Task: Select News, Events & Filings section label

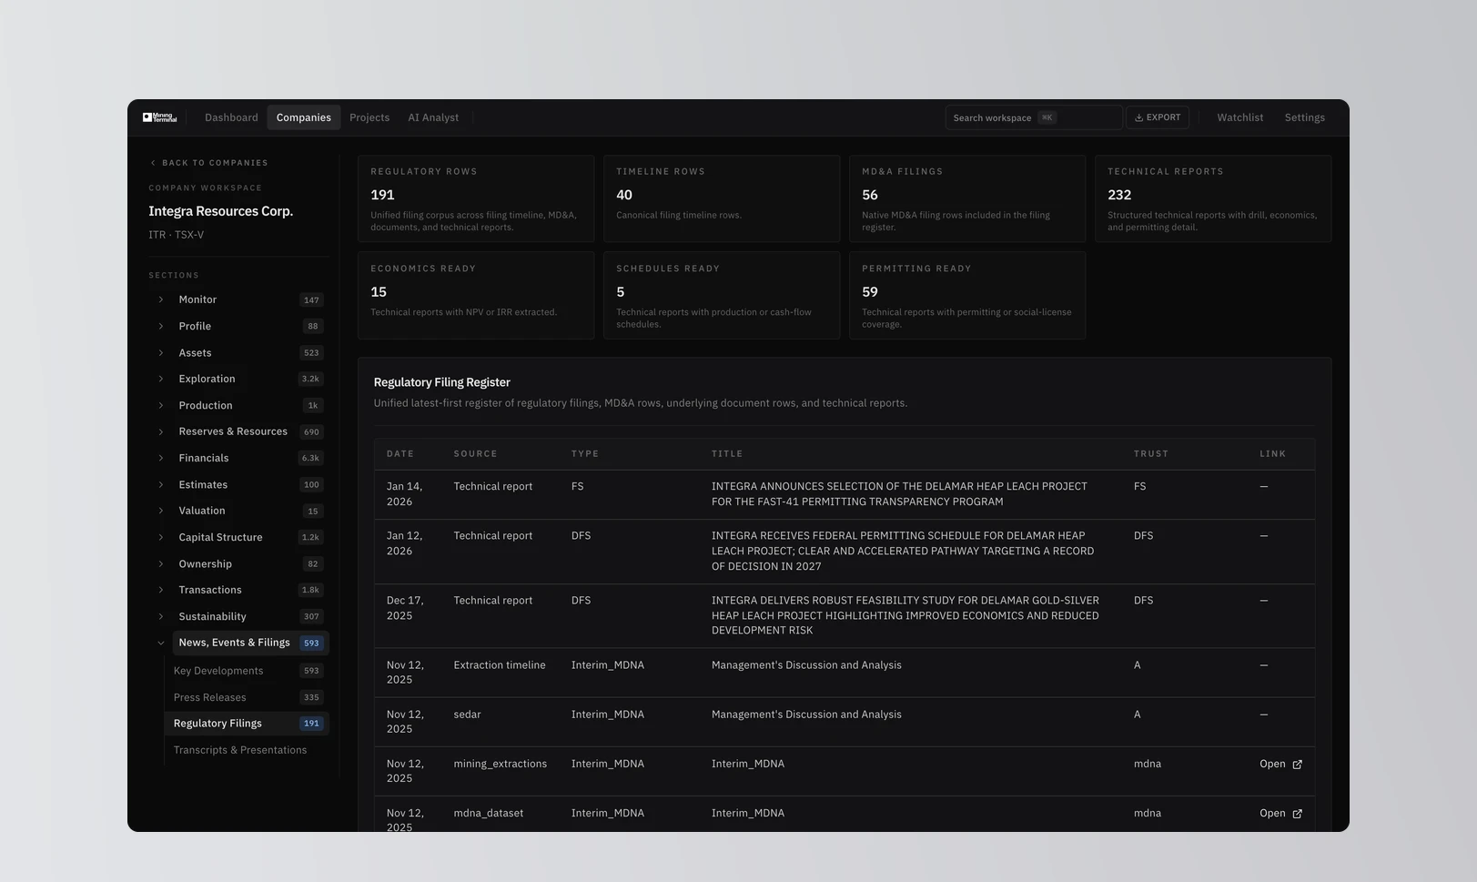Action: pyautogui.click(x=235, y=643)
